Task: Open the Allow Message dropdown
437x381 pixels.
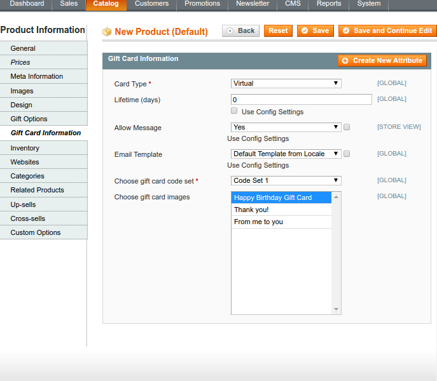Action: pyautogui.click(x=286, y=127)
